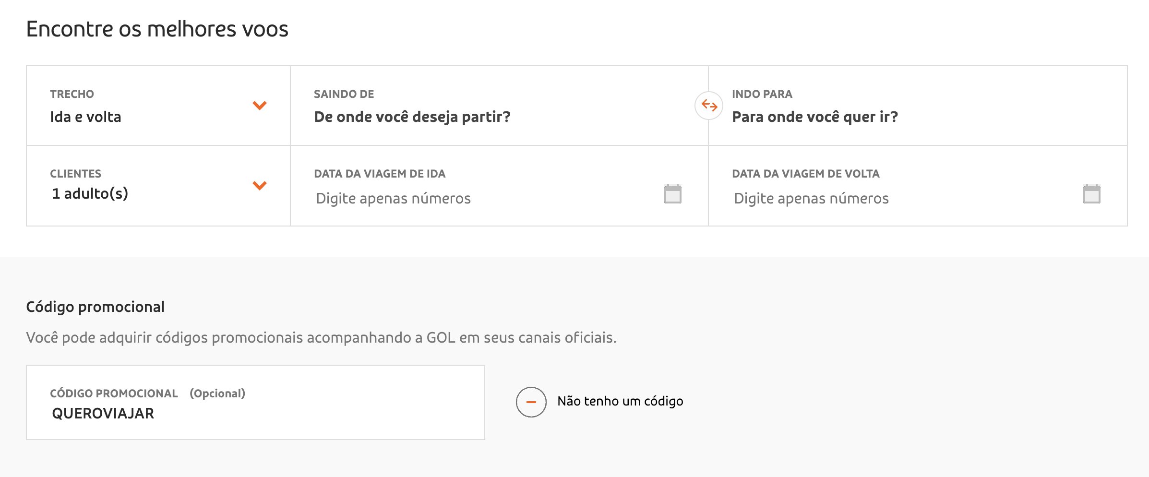Click 'De onde você deseja partir?' placeholder

pyautogui.click(x=412, y=117)
